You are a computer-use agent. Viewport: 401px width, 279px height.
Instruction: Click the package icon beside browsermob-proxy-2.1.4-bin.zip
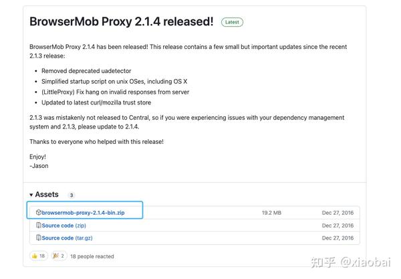click(39, 213)
